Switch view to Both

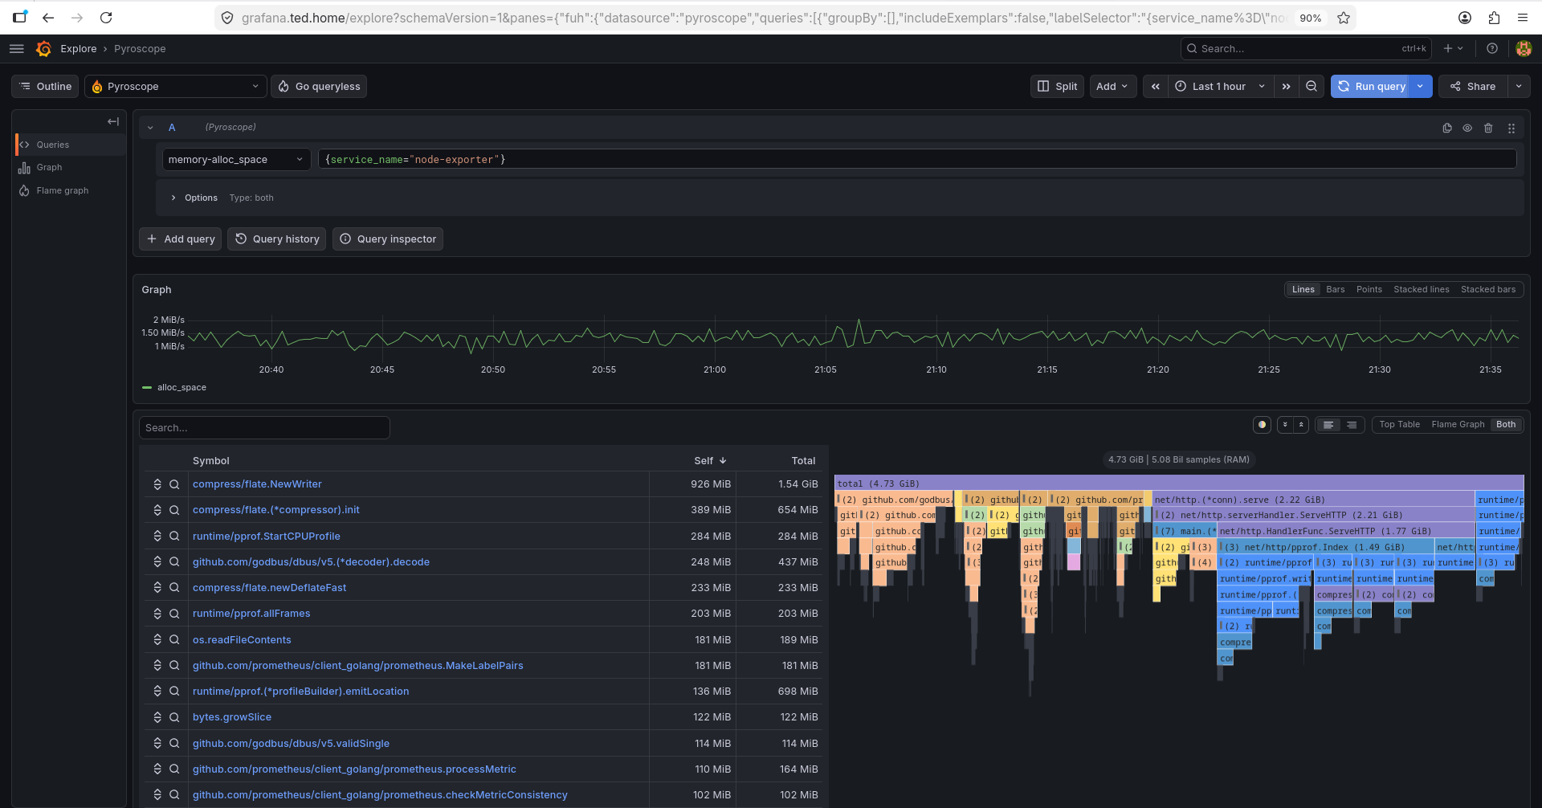click(x=1506, y=425)
